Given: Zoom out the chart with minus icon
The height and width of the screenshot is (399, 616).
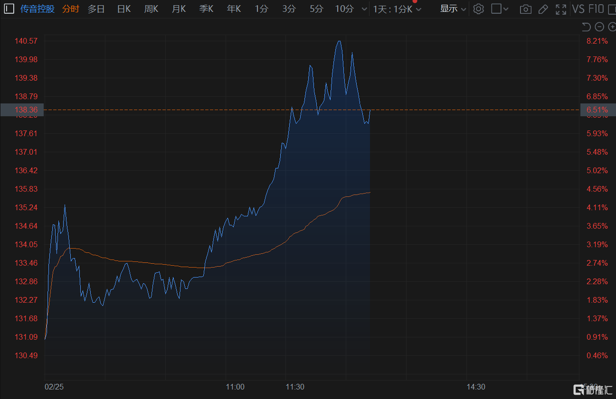Looking at the screenshot, I should tap(599, 27).
